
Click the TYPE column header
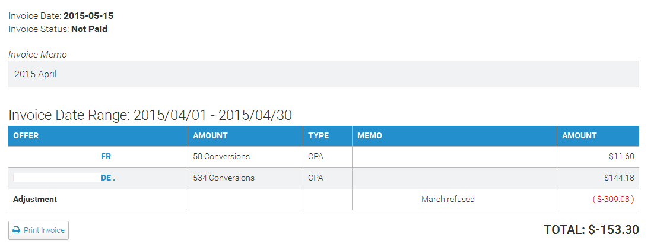pos(319,136)
